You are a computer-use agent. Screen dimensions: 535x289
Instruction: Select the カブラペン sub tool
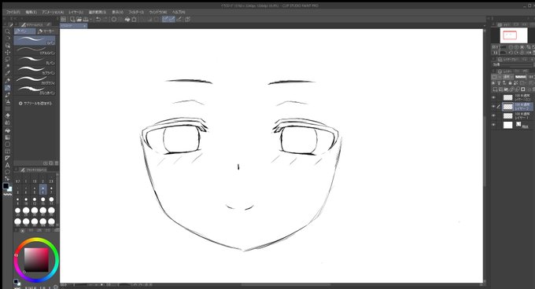(x=35, y=70)
